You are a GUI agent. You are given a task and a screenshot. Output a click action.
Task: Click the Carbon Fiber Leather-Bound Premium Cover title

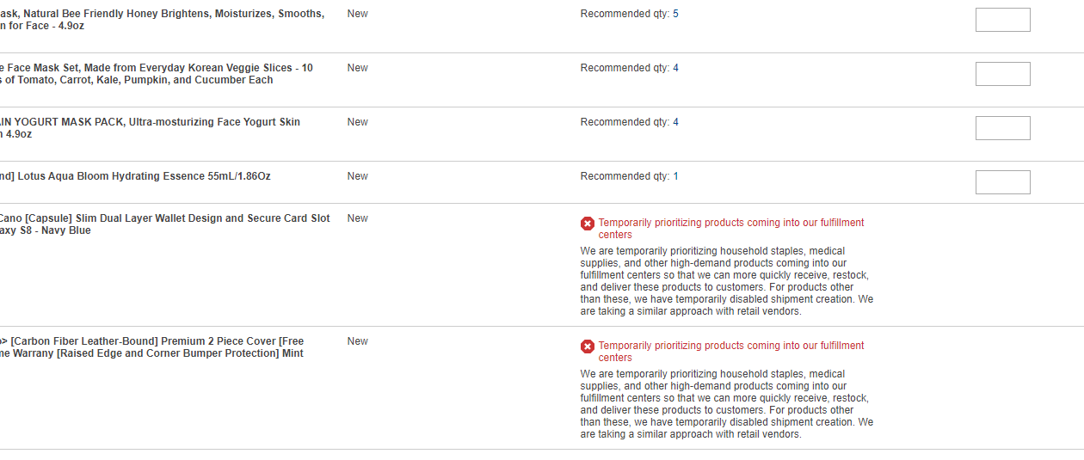(x=152, y=347)
